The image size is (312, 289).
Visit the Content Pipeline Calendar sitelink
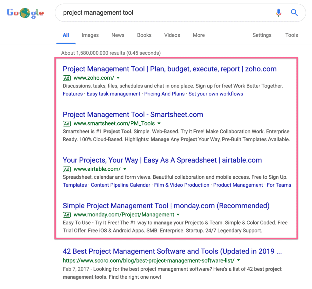coord(120,185)
